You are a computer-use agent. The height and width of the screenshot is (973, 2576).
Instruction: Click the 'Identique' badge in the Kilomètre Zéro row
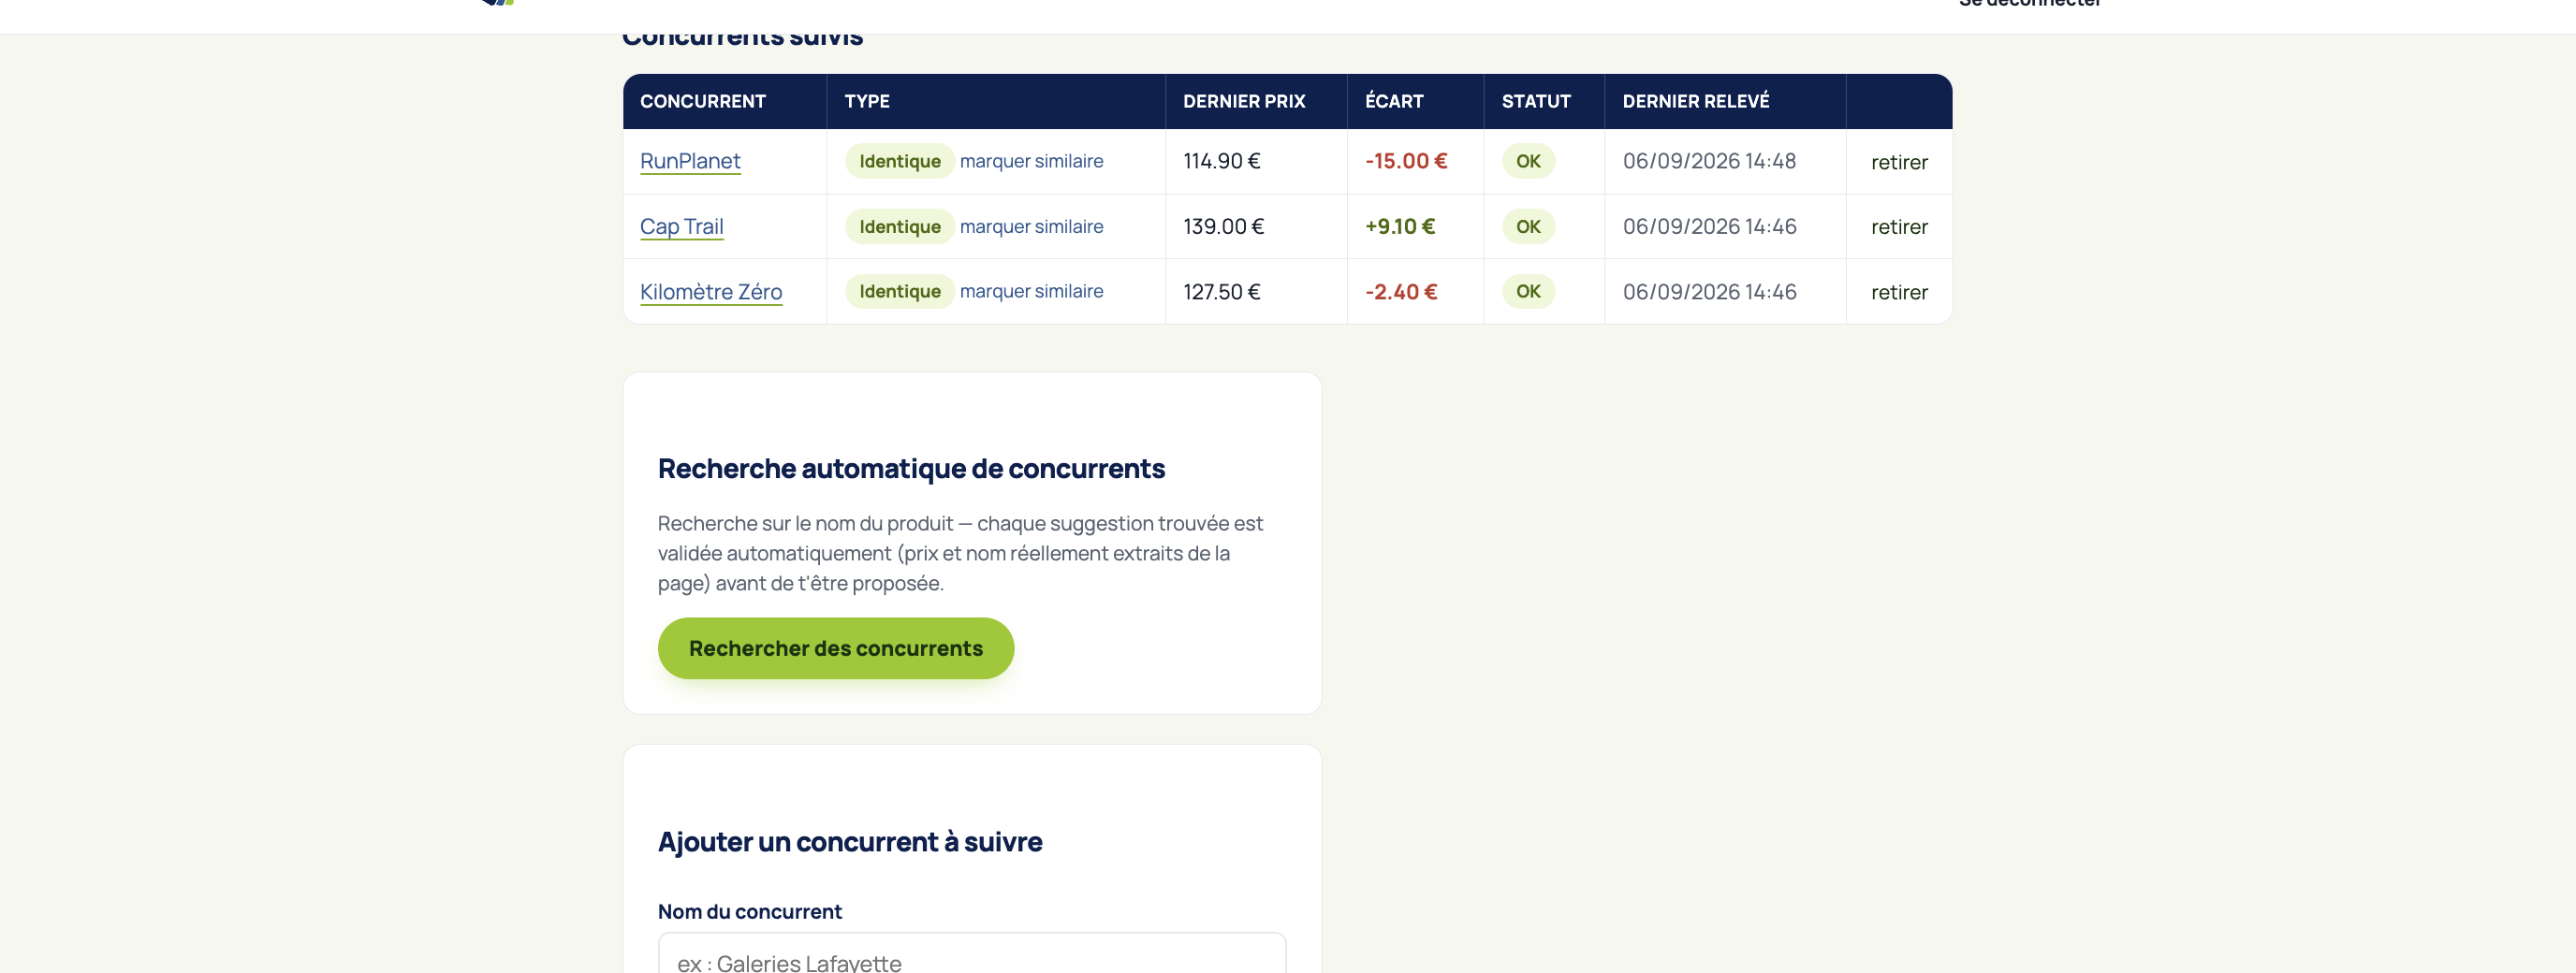click(x=899, y=291)
